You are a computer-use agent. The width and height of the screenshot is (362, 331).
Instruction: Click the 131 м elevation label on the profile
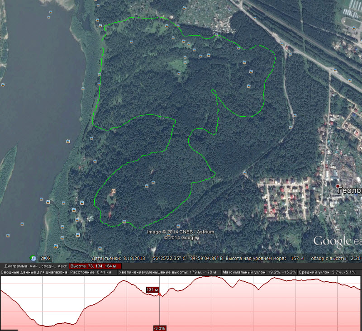(x=152, y=290)
